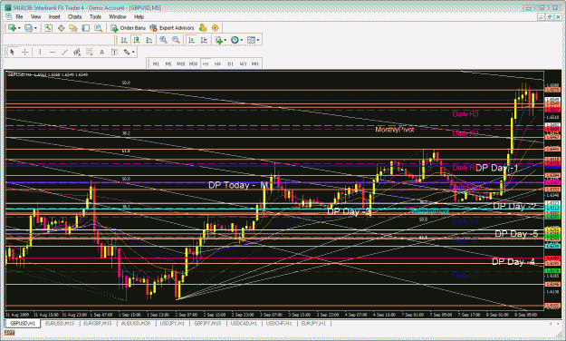Screen dimensions: 566x341
Task: Select the Cursor arrow tool
Action: click(13, 52)
